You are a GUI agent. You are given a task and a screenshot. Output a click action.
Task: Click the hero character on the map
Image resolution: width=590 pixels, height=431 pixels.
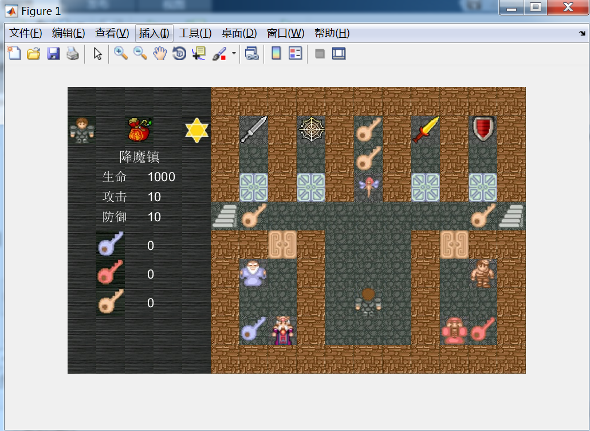(368, 302)
